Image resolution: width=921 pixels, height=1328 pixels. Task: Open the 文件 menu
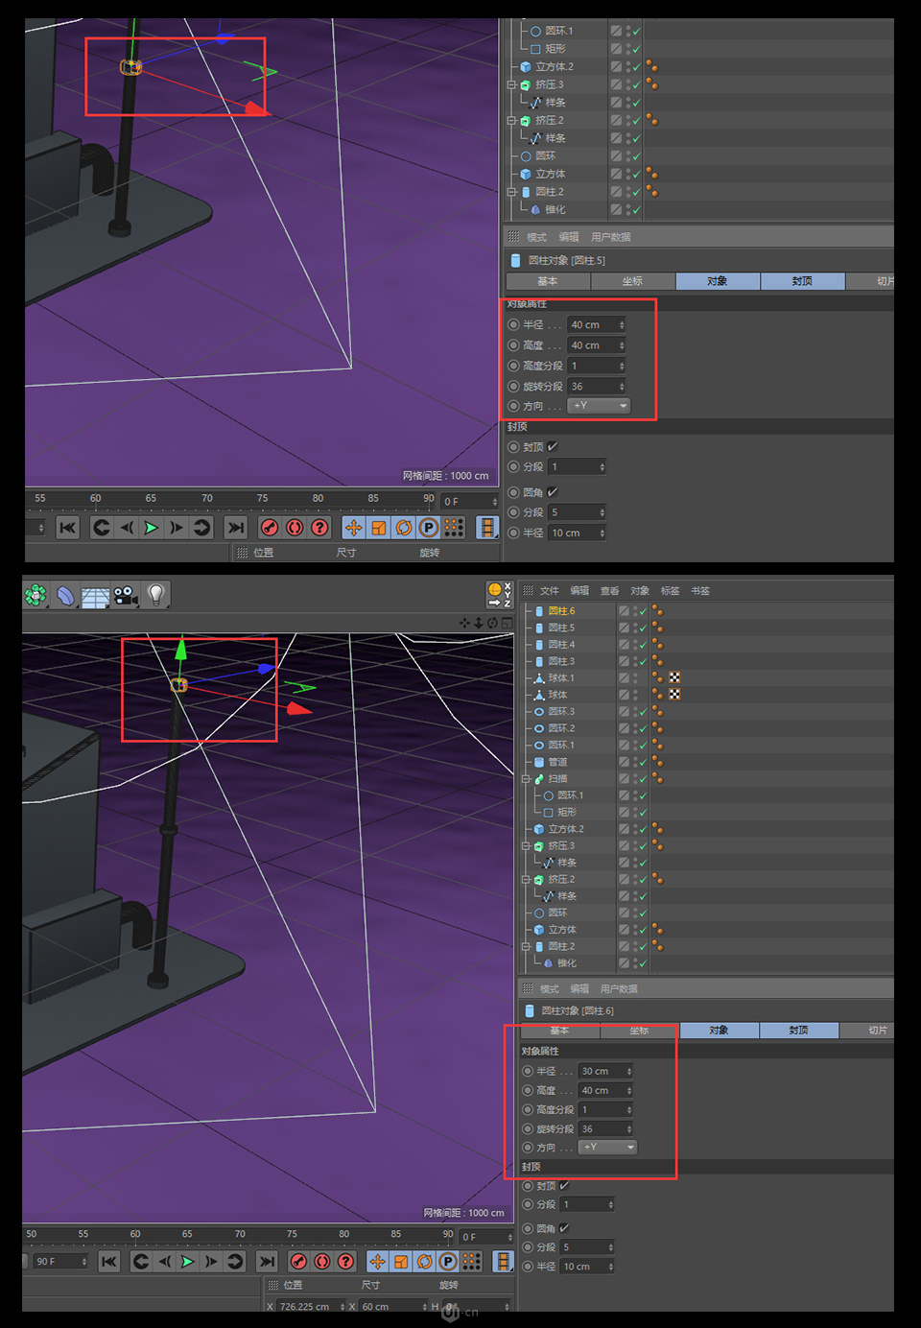[x=548, y=591]
